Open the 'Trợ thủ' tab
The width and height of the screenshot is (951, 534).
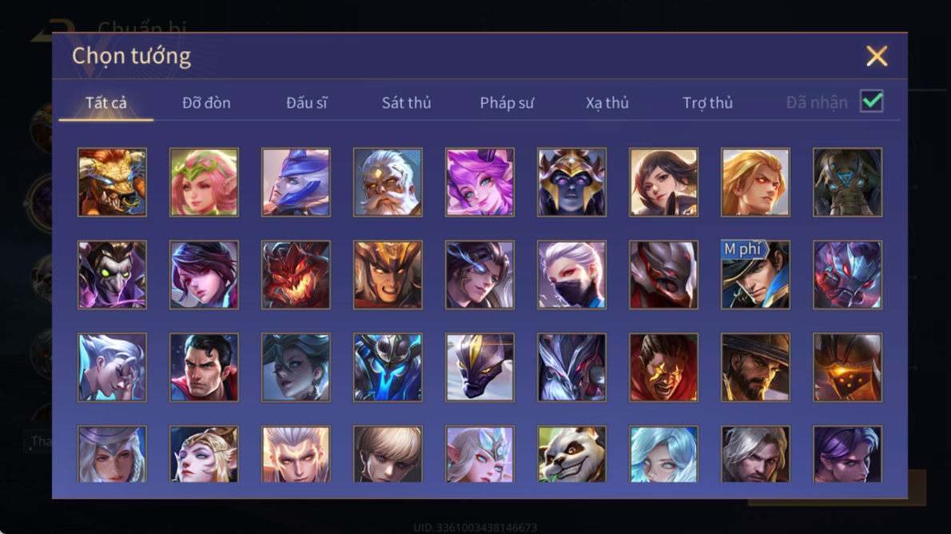(x=708, y=103)
